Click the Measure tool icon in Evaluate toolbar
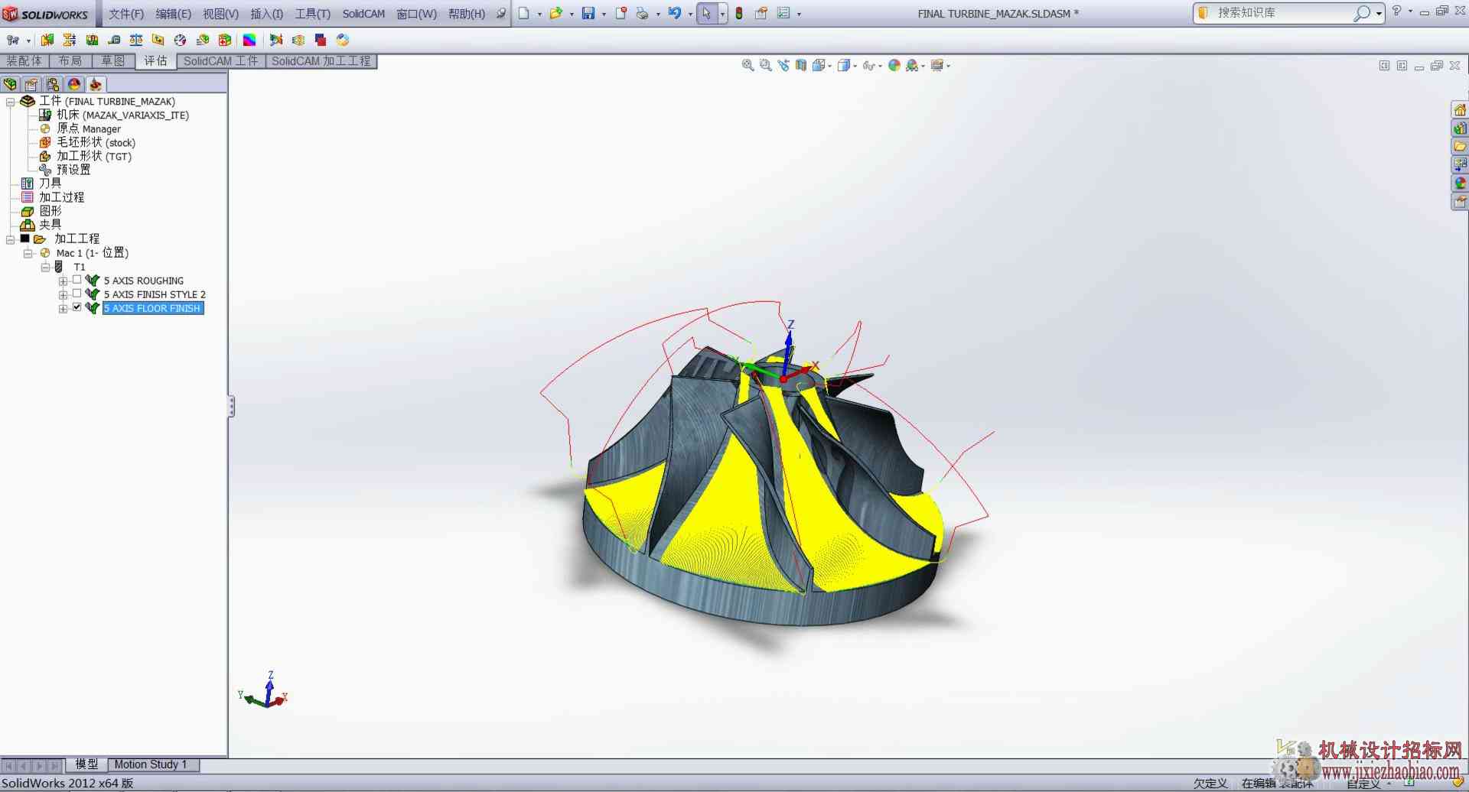The image size is (1469, 792). pyautogui.click(x=114, y=40)
